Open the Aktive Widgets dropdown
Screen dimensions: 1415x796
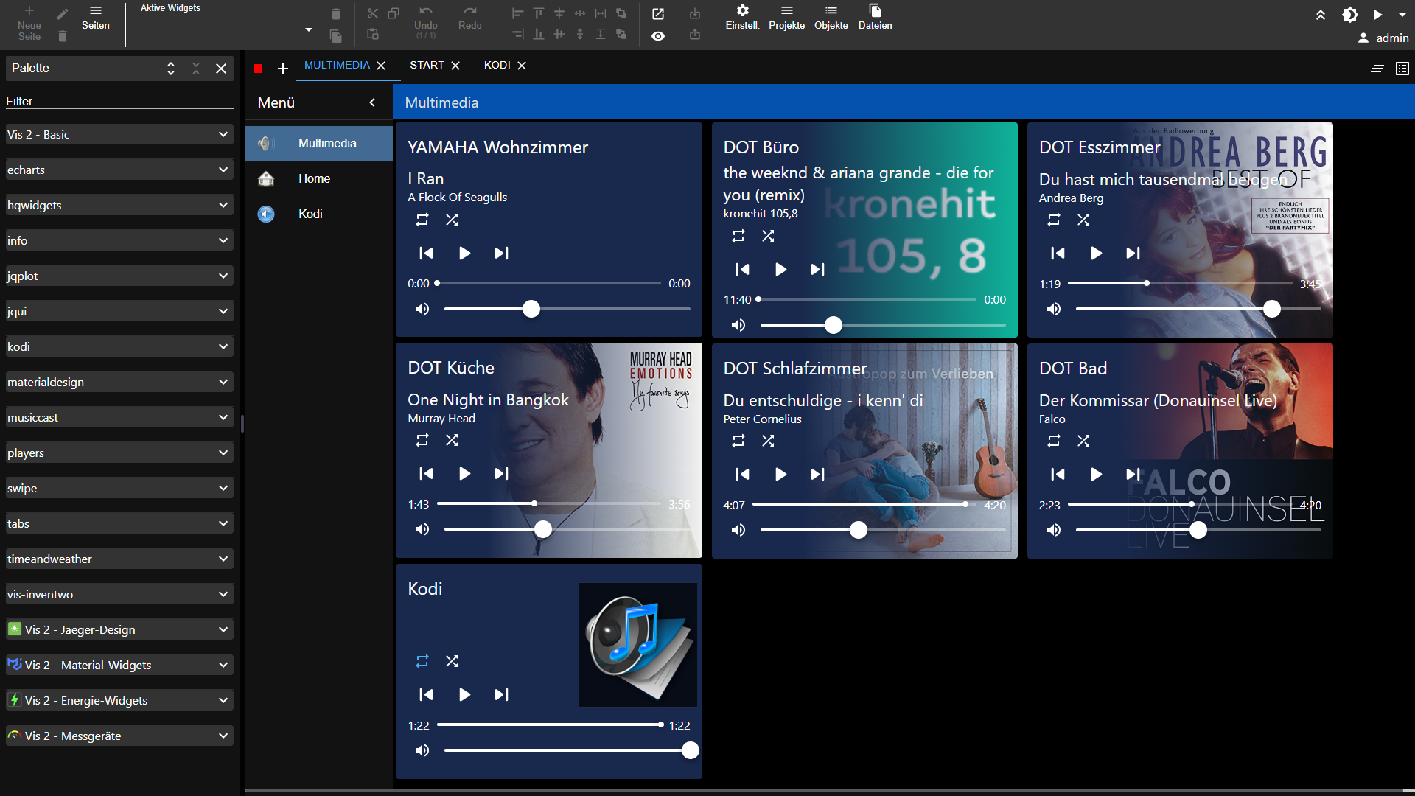(x=309, y=30)
